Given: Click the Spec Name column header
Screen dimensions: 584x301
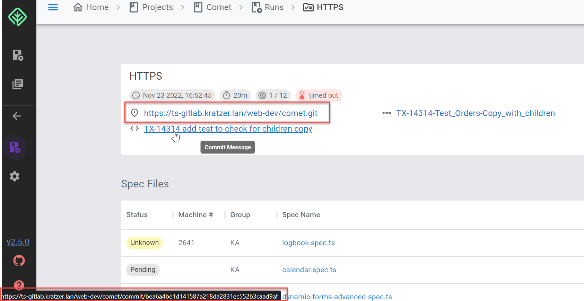Looking at the screenshot, I should [301, 215].
